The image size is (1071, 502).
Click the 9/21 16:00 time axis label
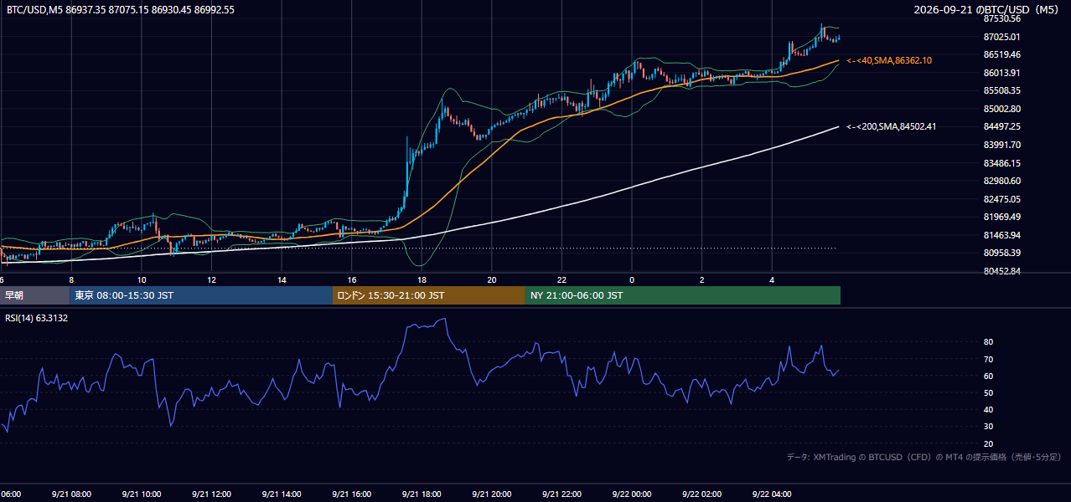tap(351, 494)
